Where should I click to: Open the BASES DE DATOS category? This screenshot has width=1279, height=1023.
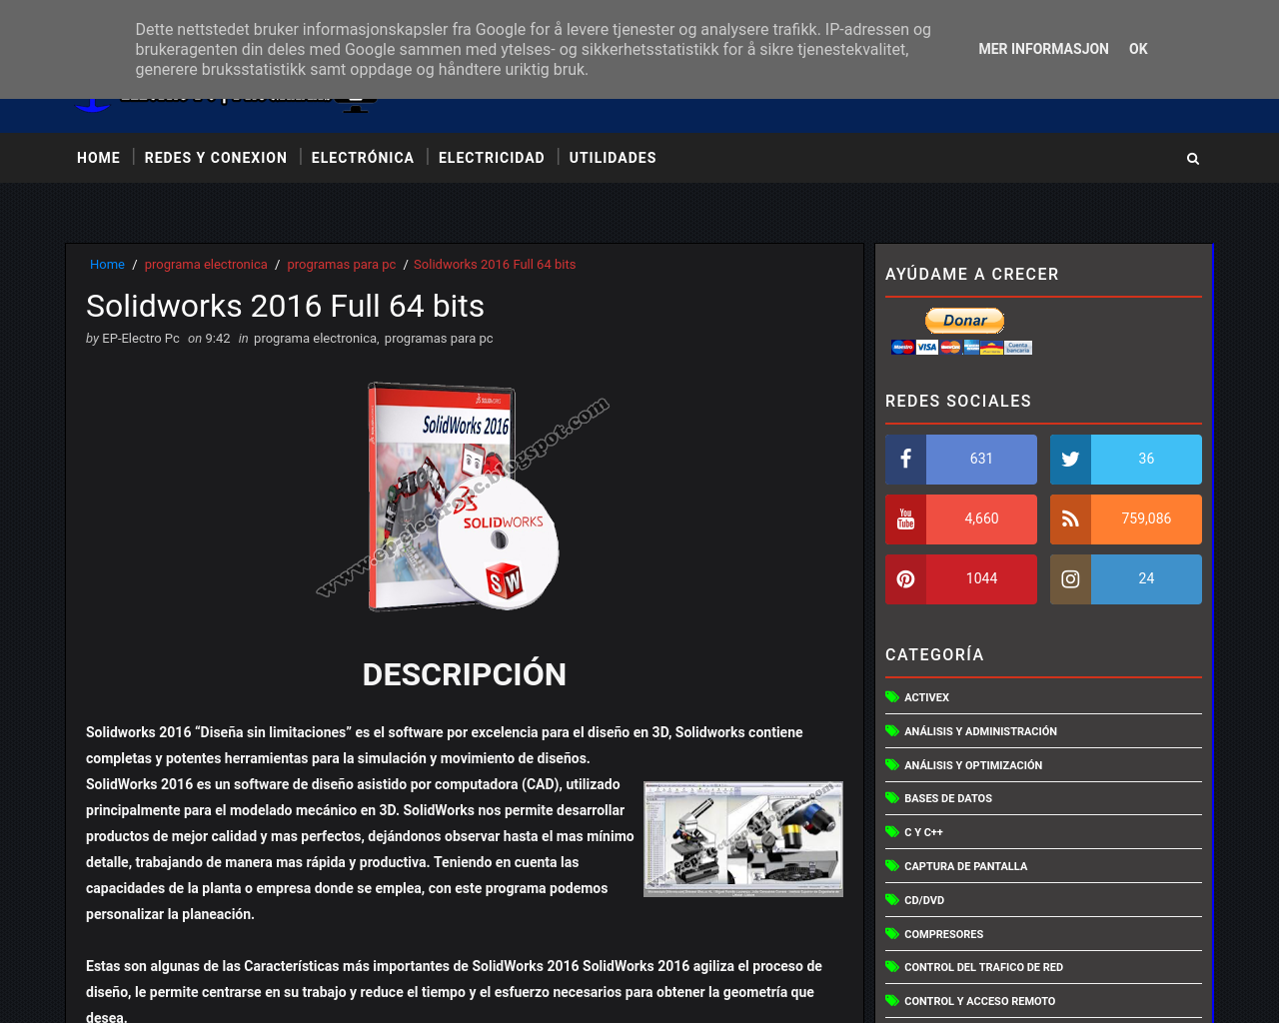[948, 798]
